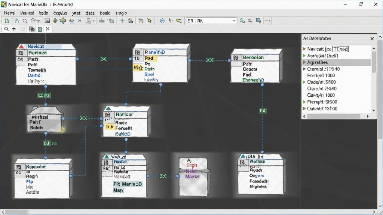Image resolution: width=383 pixels, height=215 pixels.
Task: Click the three-dots overflow icon in the toolbar
Action: pos(268,21)
